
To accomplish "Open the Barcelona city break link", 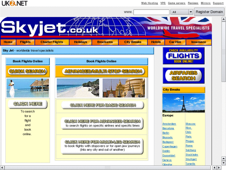I will pos(168,128).
